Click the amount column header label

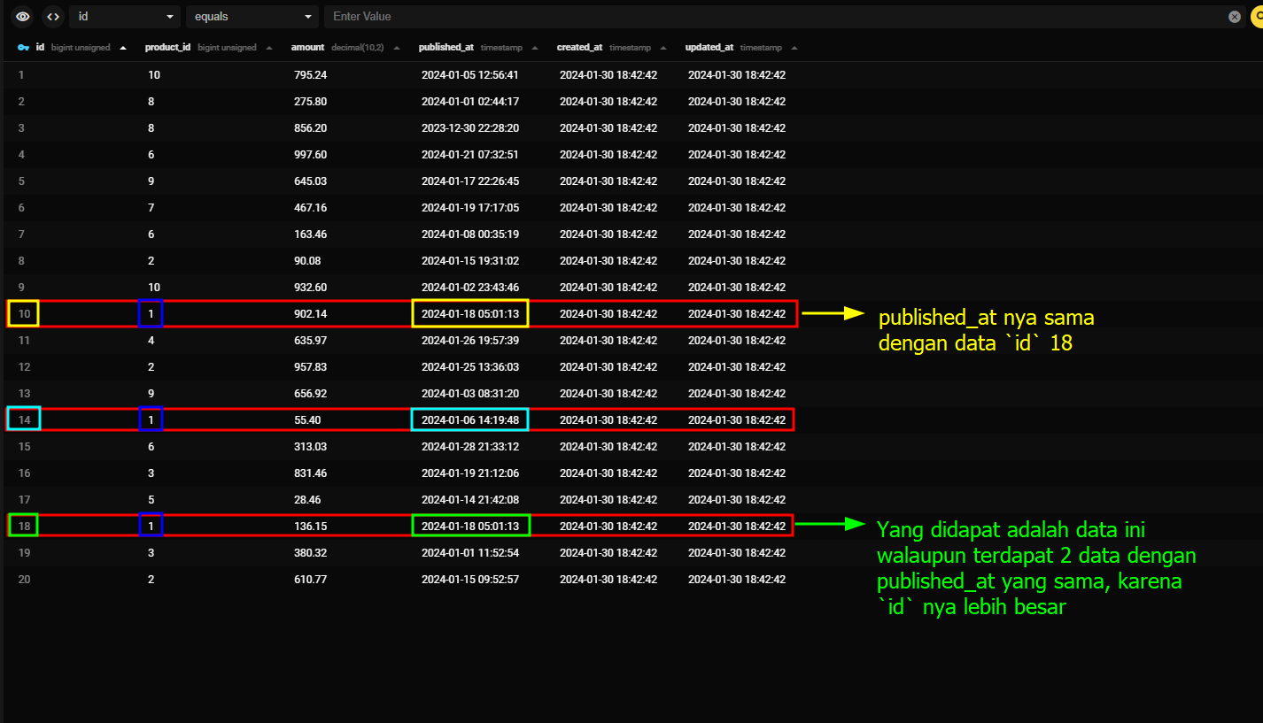tap(307, 48)
